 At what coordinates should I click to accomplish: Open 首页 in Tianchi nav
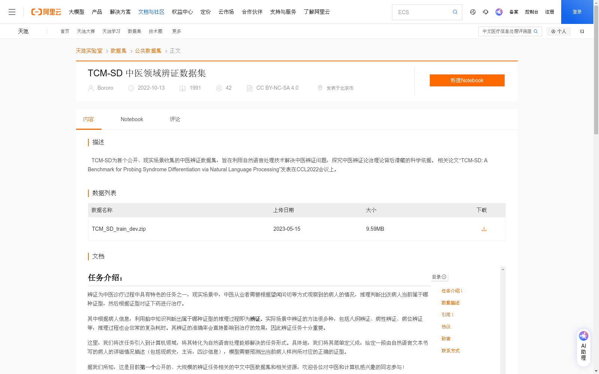[65, 31]
